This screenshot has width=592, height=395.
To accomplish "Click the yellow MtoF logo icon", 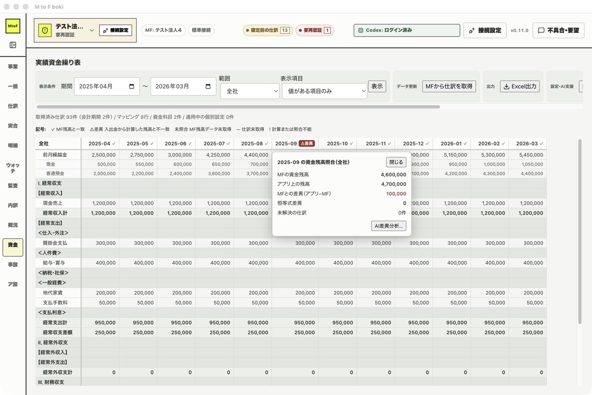I will [x=13, y=26].
